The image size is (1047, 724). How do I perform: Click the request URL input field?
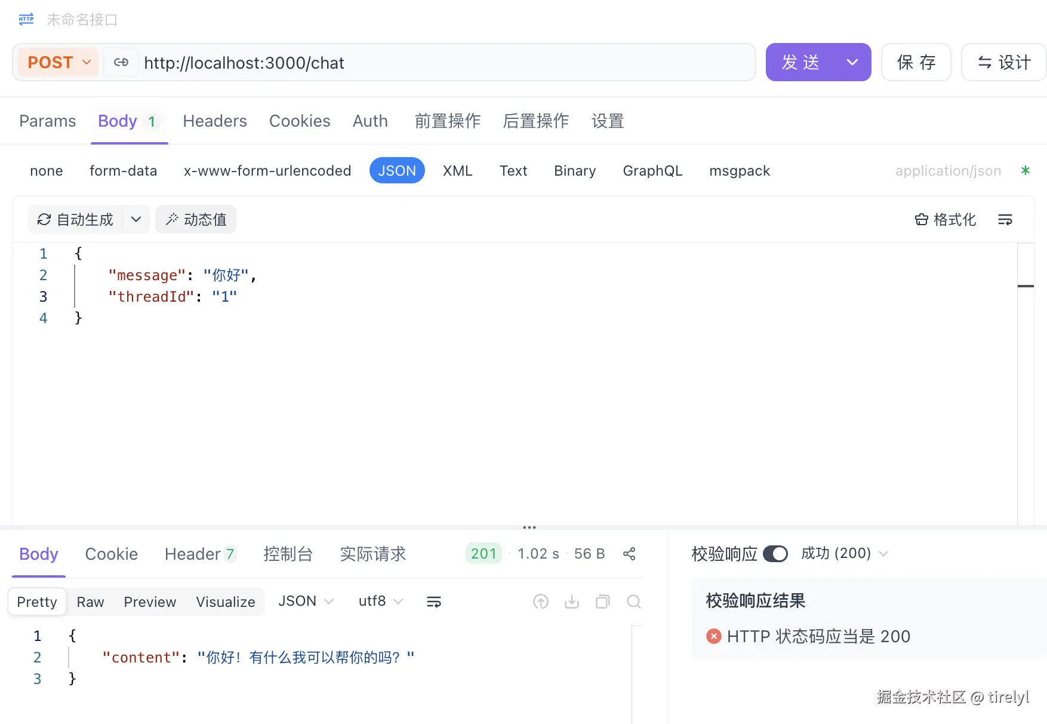click(446, 62)
